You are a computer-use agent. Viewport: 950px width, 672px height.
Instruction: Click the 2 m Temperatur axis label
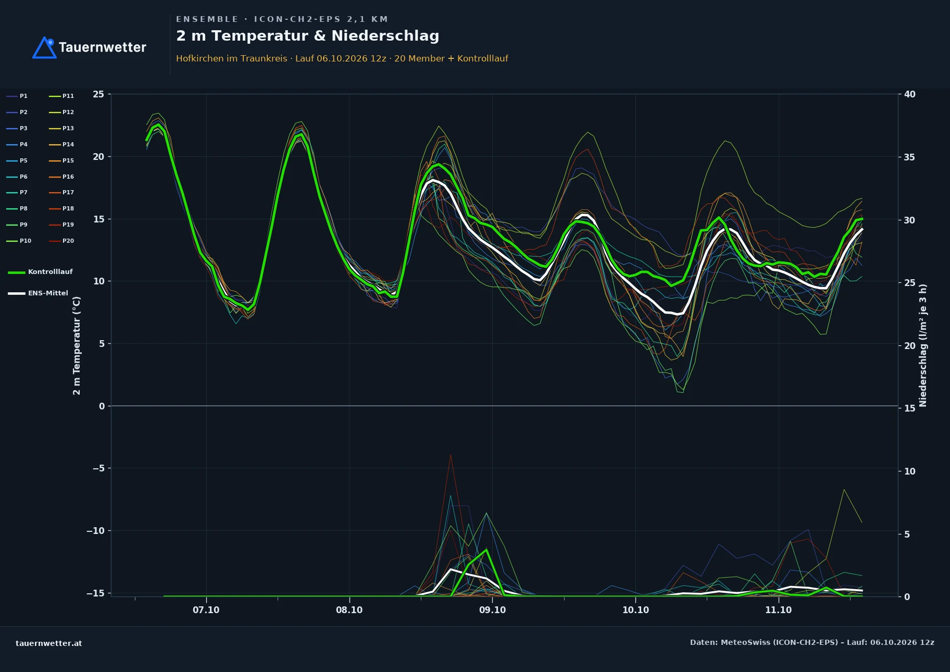77,346
